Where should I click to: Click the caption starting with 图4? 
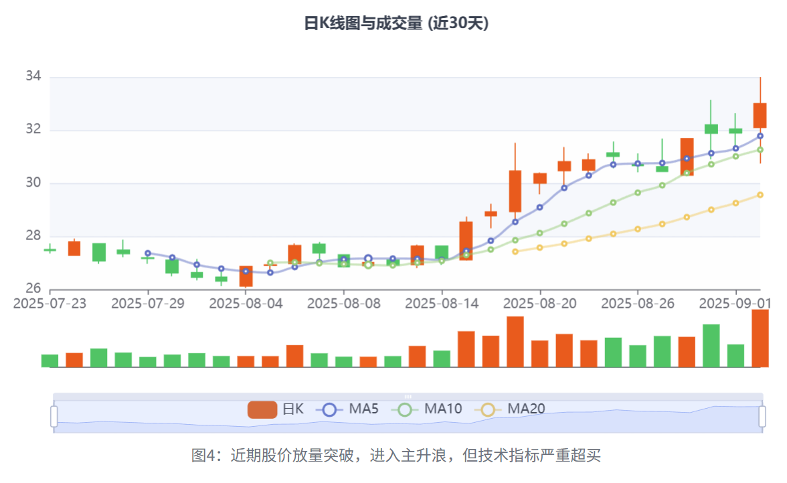(396, 456)
